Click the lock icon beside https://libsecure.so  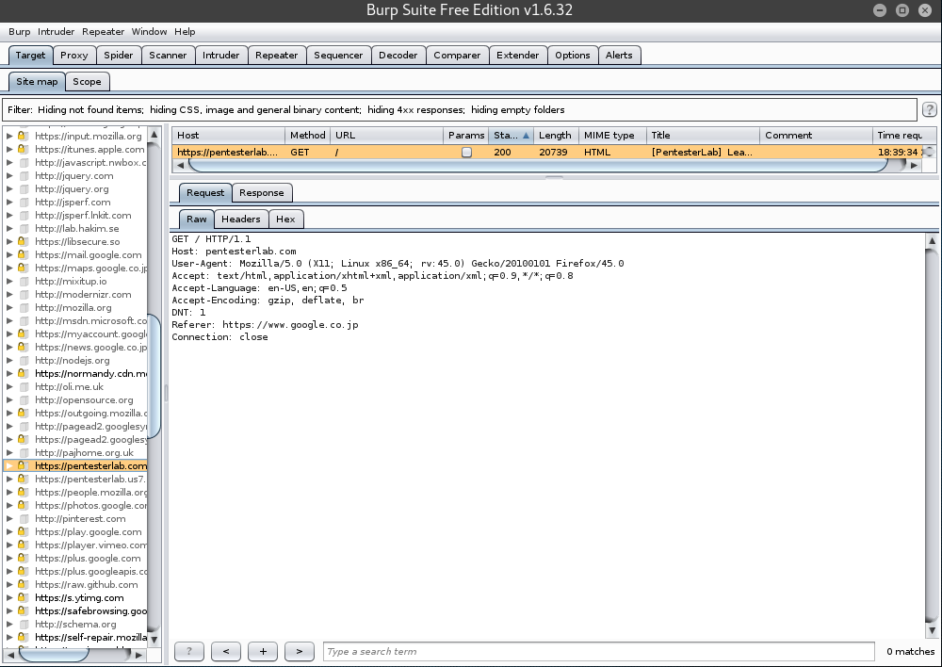point(22,241)
